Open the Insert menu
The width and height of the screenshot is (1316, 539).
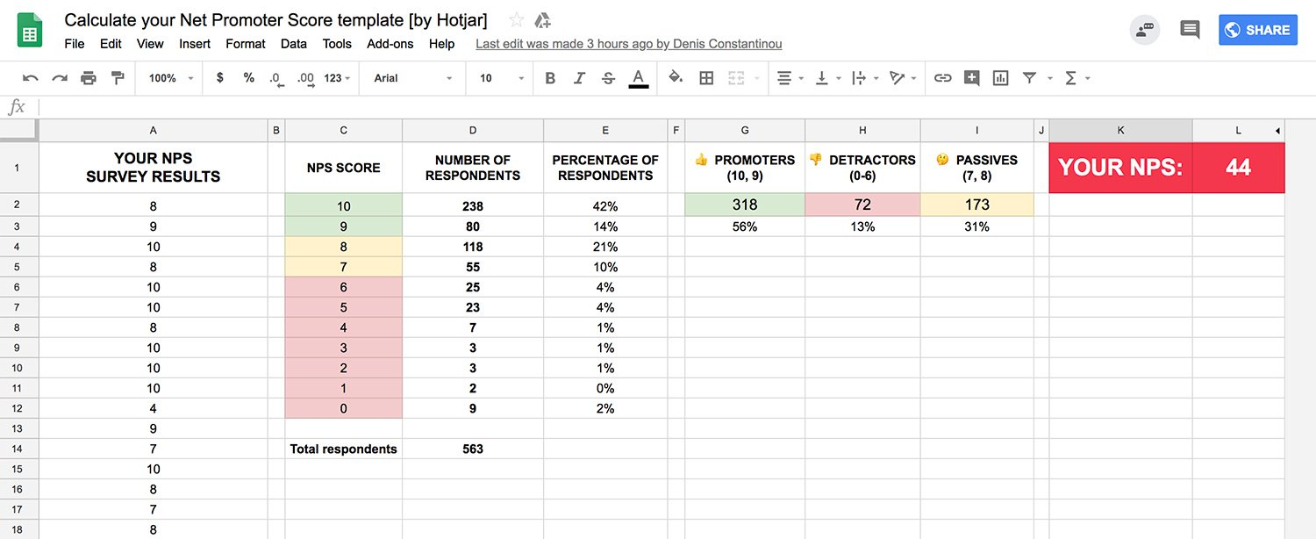click(195, 44)
